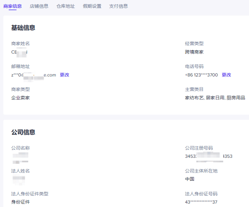
Task: Open the 仓库地址 tab
Action: click(65, 6)
